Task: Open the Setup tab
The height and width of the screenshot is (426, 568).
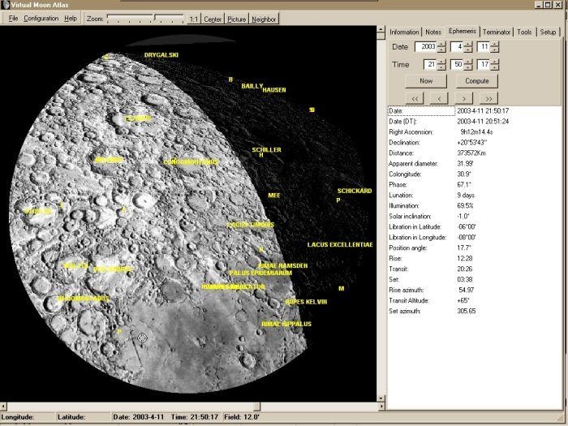Action: tap(549, 32)
